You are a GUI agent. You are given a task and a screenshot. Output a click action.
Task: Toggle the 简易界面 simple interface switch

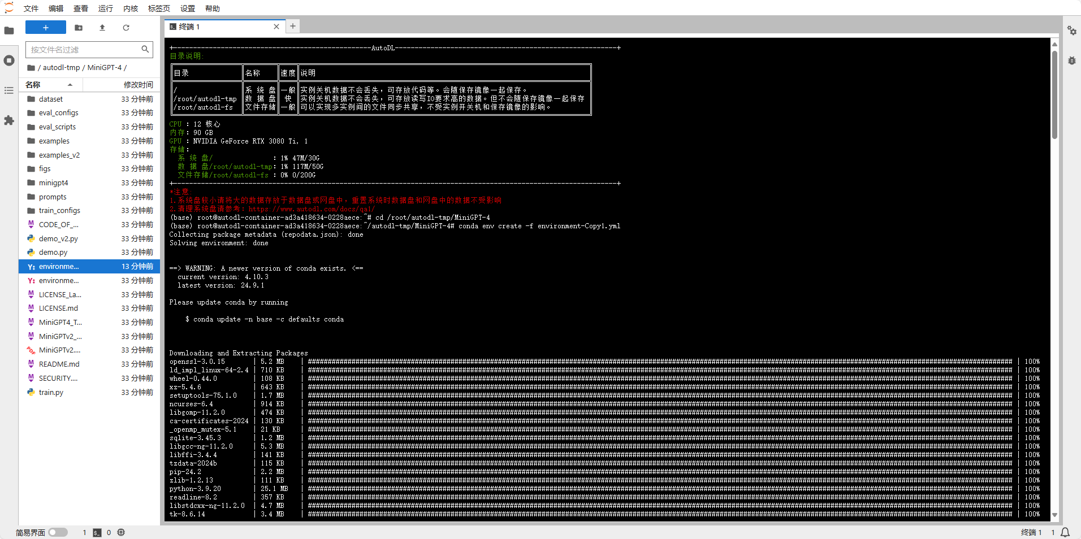coord(58,532)
